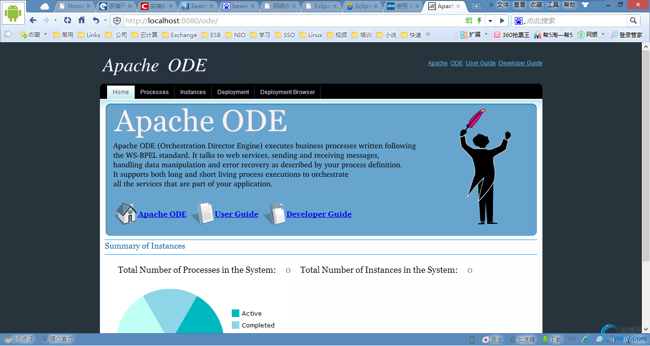Switch to the Search browser tab

pos(199,6)
